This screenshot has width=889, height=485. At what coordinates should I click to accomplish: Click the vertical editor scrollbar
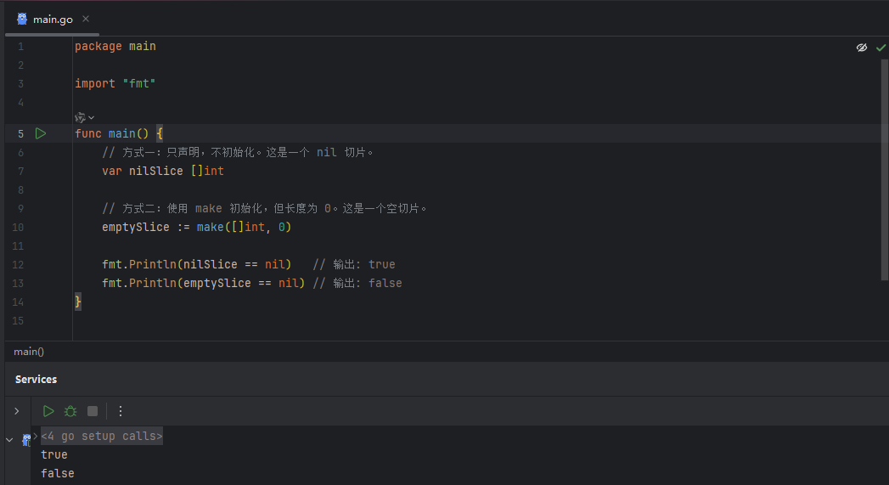(885, 169)
